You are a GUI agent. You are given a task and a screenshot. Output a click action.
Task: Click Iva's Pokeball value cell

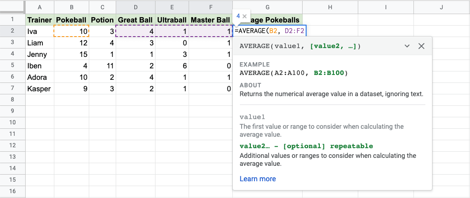click(x=71, y=31)
